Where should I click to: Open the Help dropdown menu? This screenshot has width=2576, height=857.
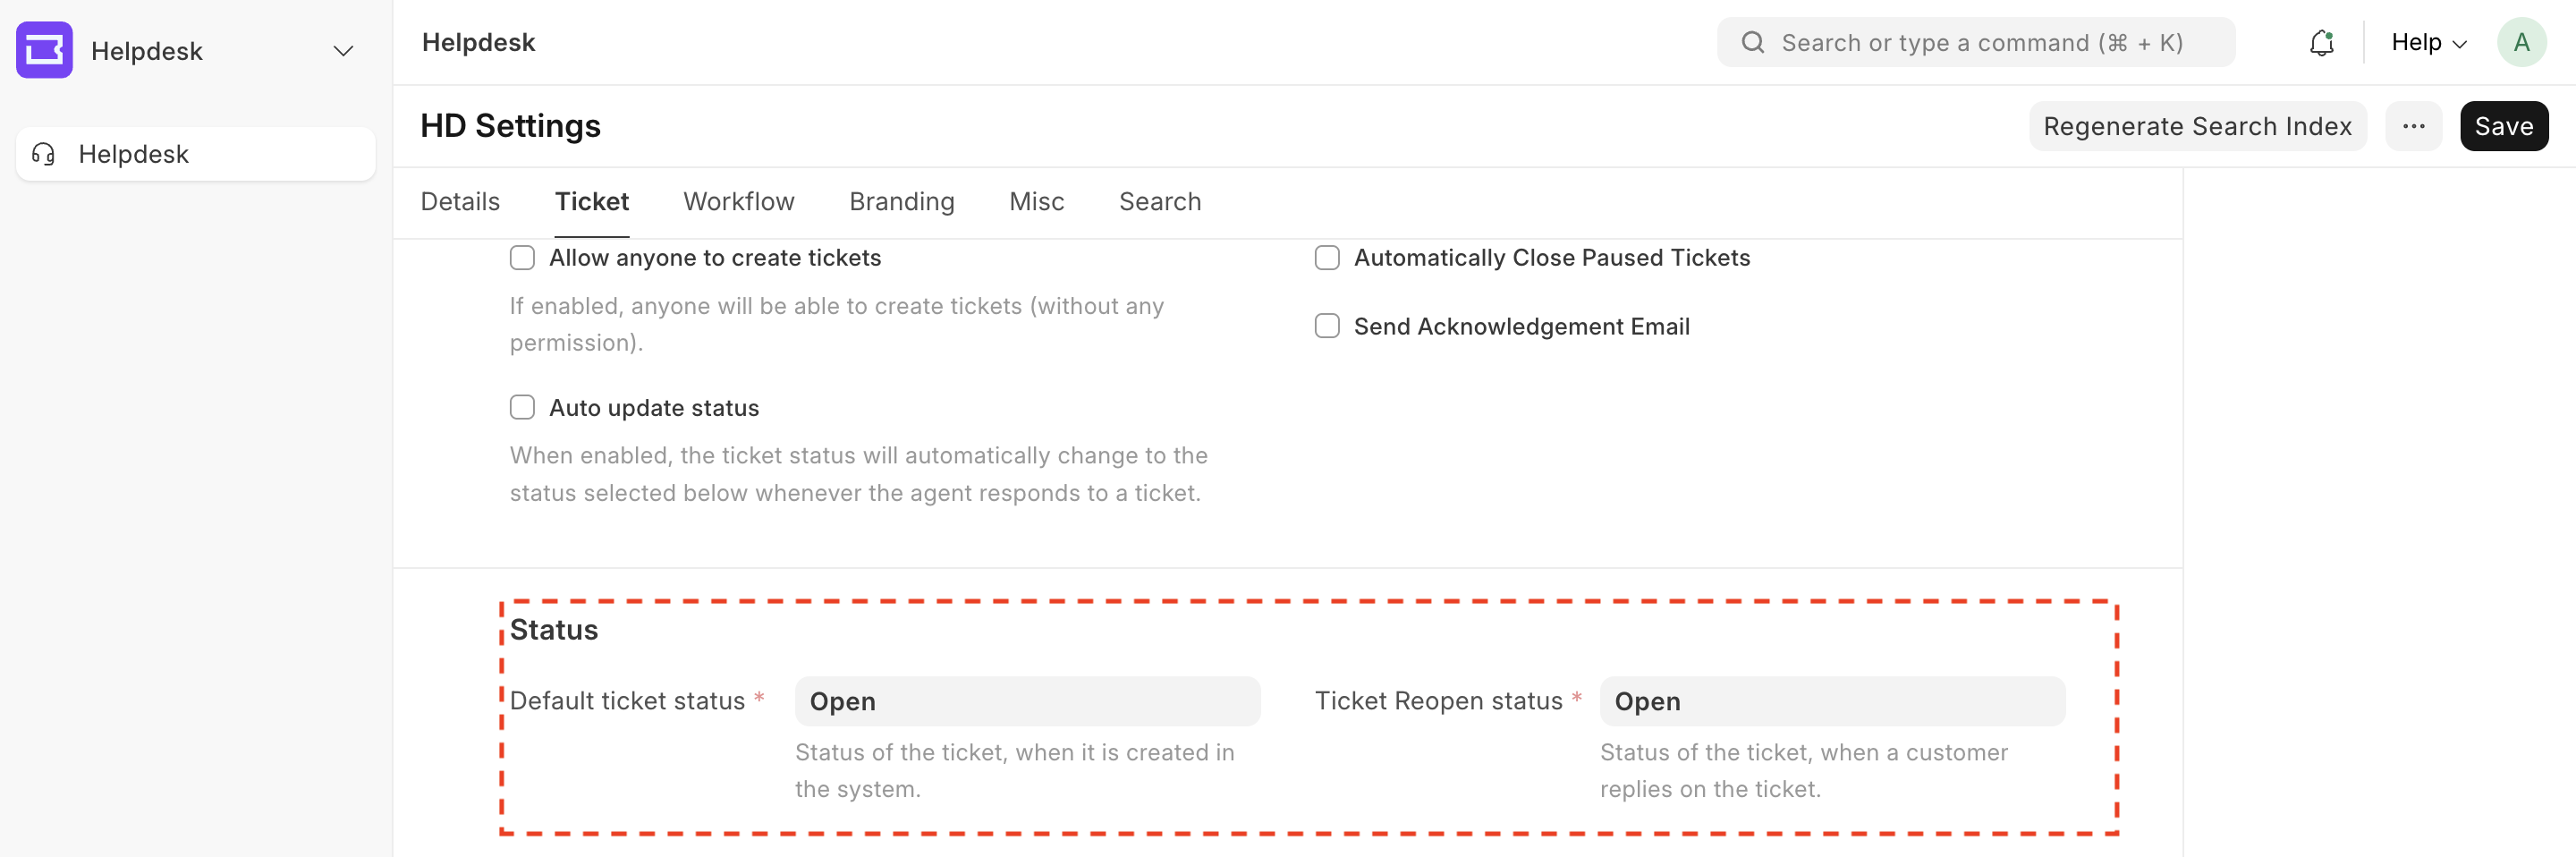2428,43
